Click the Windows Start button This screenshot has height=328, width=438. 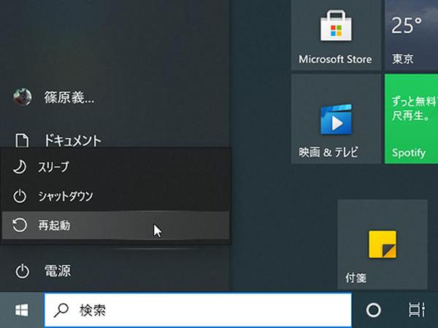[x=22, y=311]
